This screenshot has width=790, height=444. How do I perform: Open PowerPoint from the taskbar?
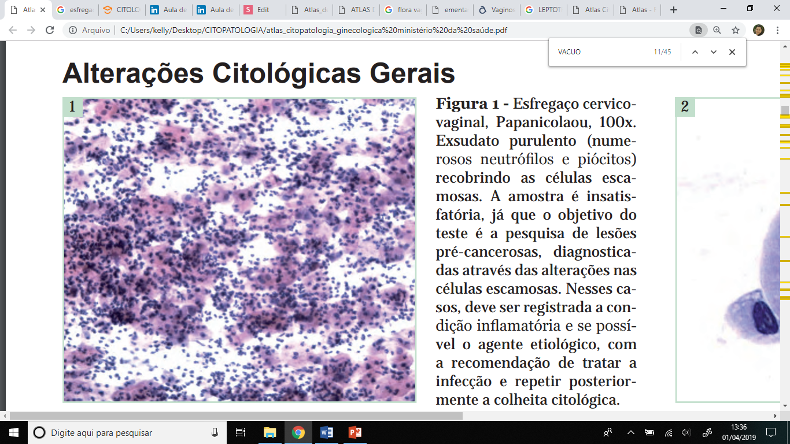click(x=355, y=432)
